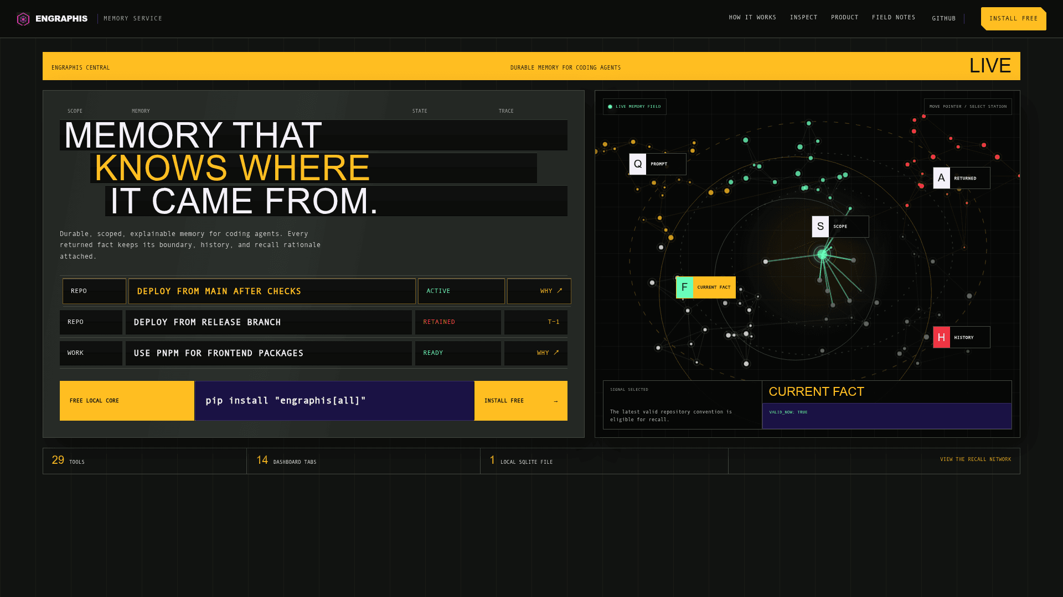Click Durable Memory For Coding Agents banner text

(565, 68)
